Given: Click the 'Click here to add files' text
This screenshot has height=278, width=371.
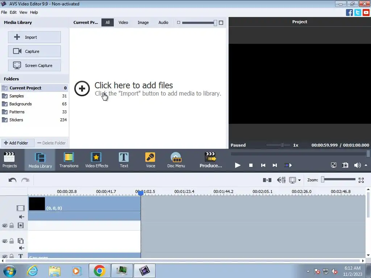Looking at the screenshot, I should 134,85.
